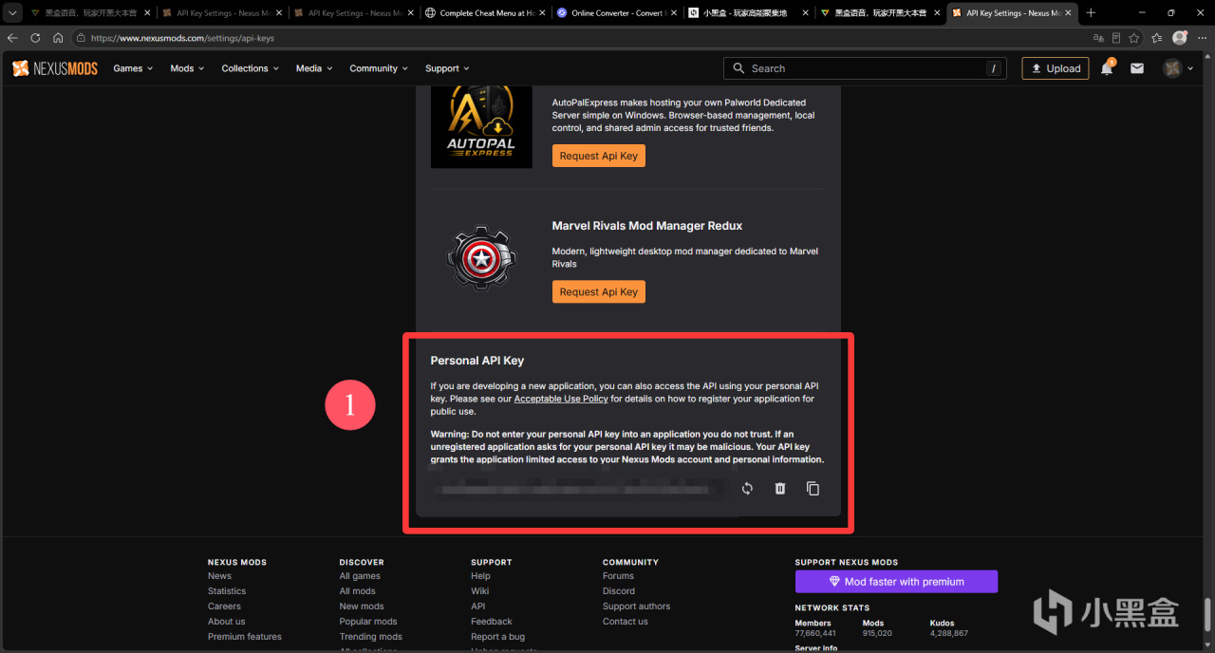
Task: Add this page to favorites star
Action: pyautogui.click(x=1133, y=38)
